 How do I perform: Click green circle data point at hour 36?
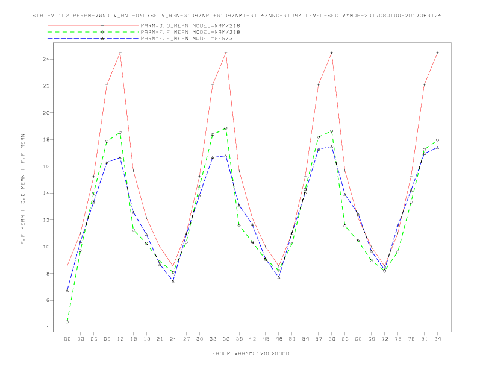[x=226, y=128]
